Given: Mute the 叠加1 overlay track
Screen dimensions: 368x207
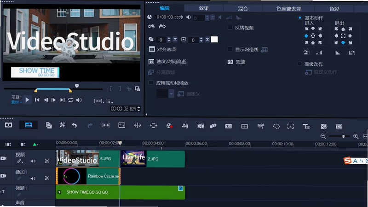Looking at the screenshot, I should (33, 179).
